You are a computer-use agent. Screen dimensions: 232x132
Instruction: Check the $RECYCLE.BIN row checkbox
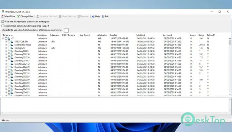tap(9, 42)
